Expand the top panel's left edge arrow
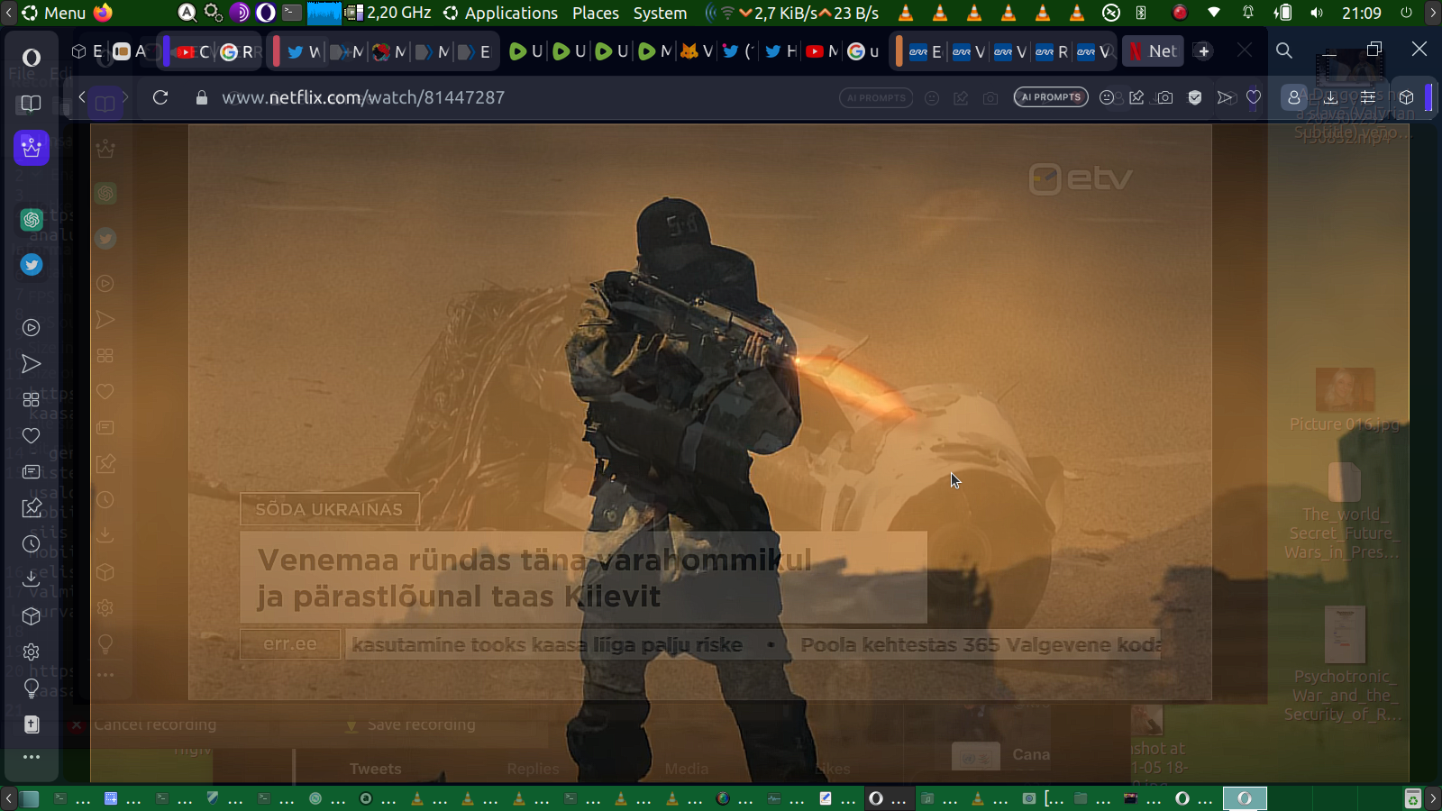This screenshot has height=811, width=1442. pos(8,13)
